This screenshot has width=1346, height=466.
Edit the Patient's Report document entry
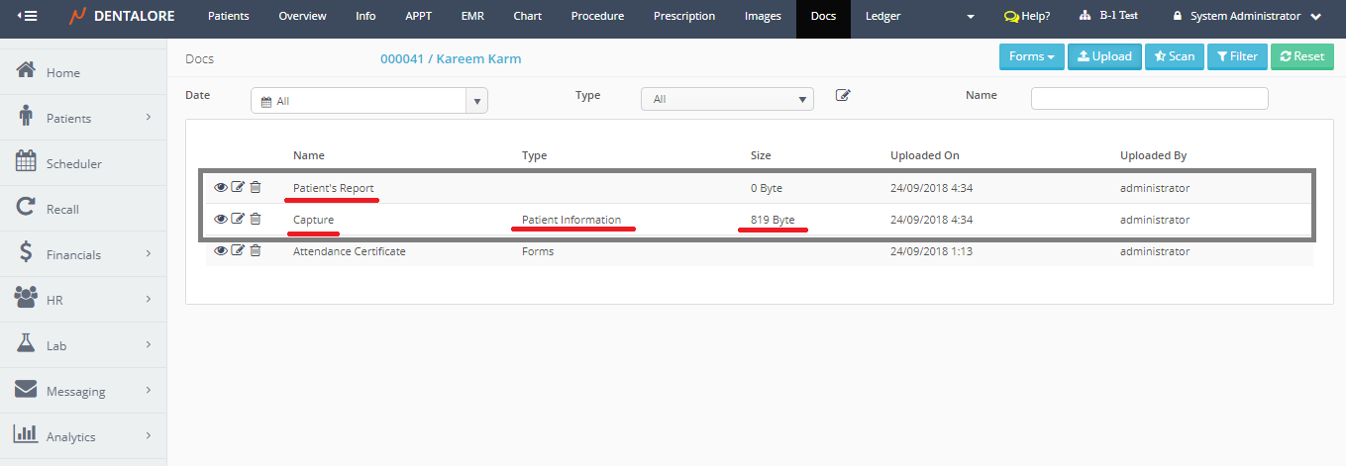238,188
